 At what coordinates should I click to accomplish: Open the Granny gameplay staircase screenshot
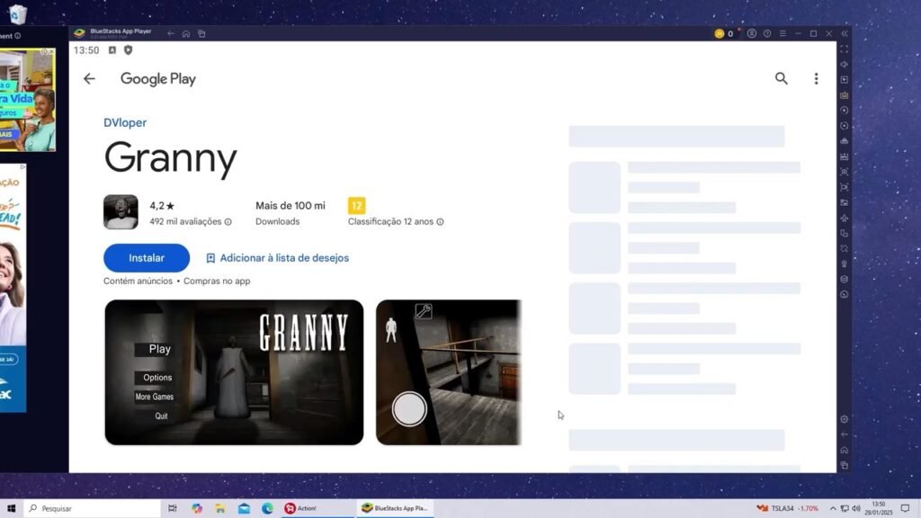(x=449, y=372)
